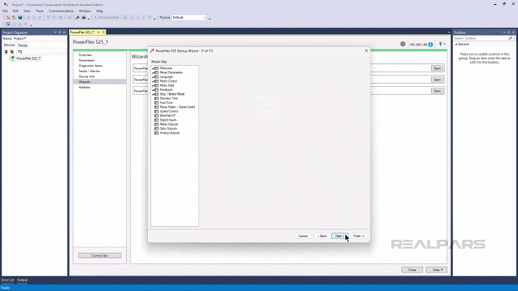The image size is (518, 291).
Task: Open the Toolbox search options dropdown arrow
Action: pyautogui.click(x=514, y=38)
